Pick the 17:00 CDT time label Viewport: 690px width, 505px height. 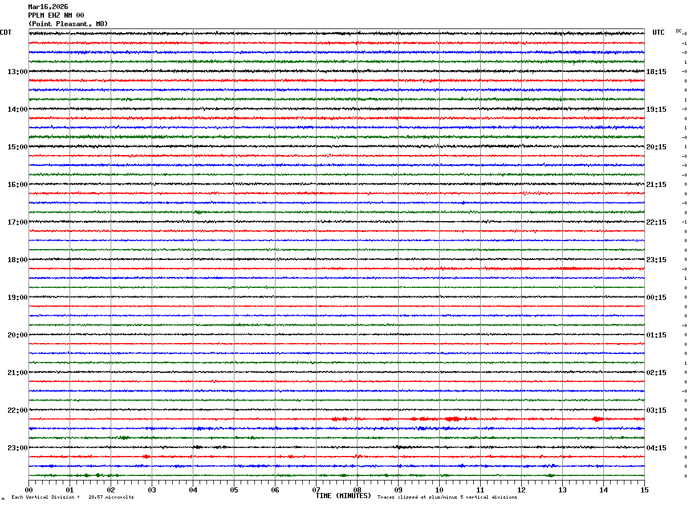pos(17,222)
